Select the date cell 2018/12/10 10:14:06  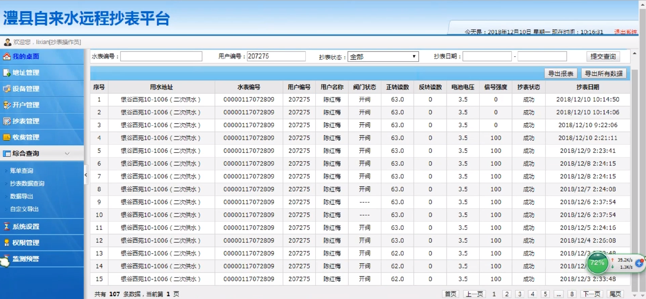[588, 113]
